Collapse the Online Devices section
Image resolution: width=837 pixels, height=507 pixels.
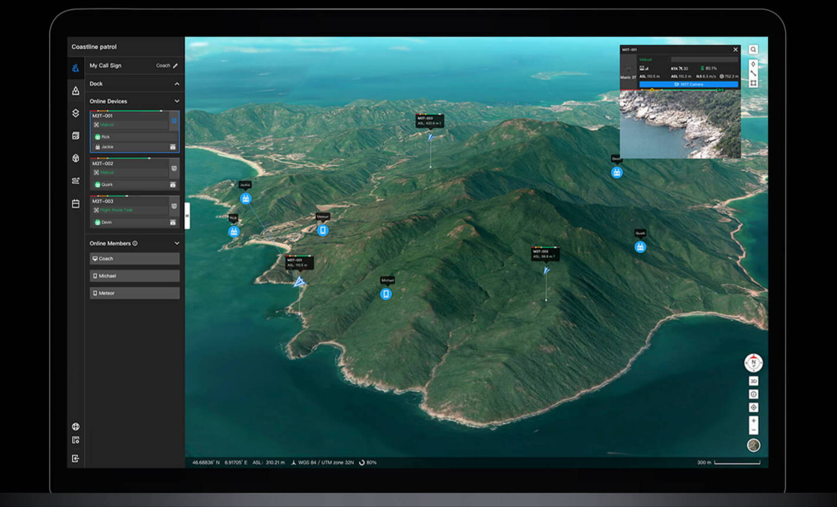tap(177, 101)
